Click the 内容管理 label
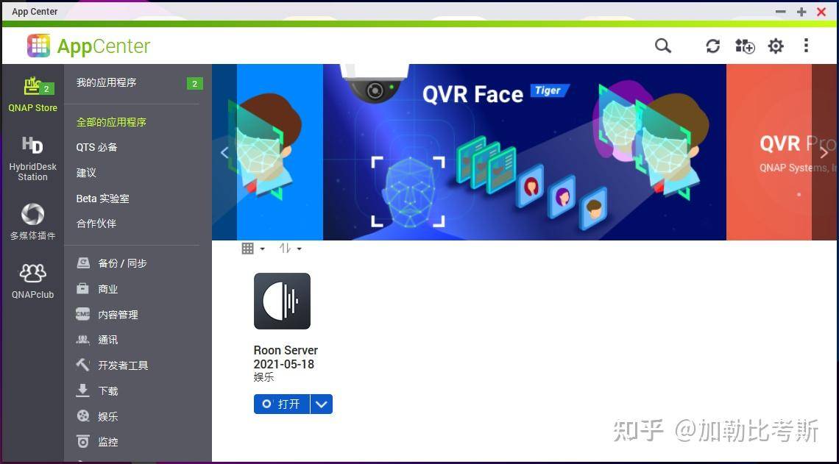 point(118,314)
